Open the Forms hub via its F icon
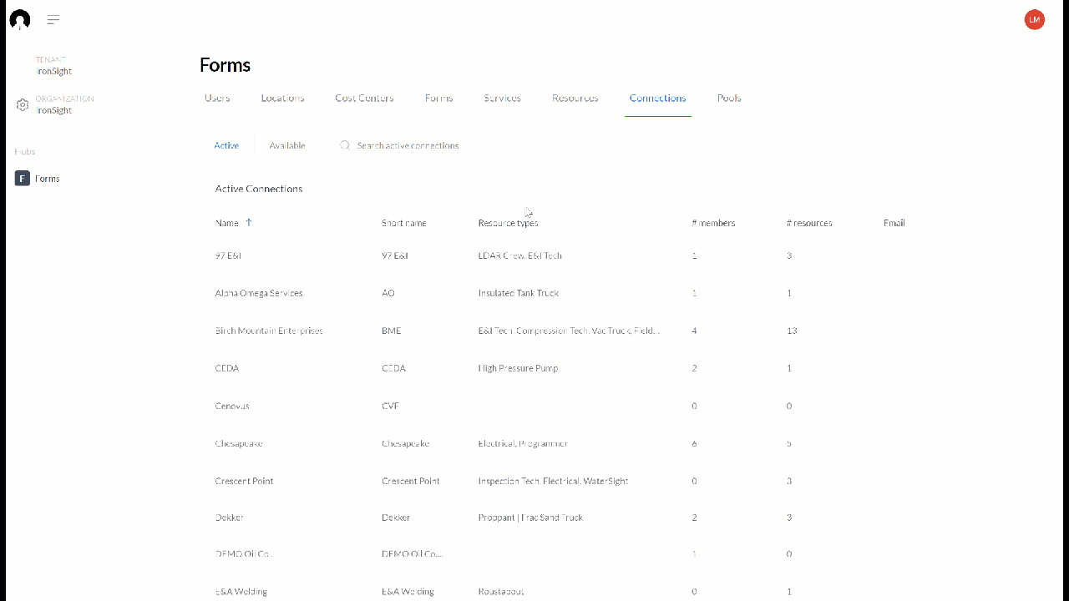Screen dimensions: 1069x601 point(22,178)
